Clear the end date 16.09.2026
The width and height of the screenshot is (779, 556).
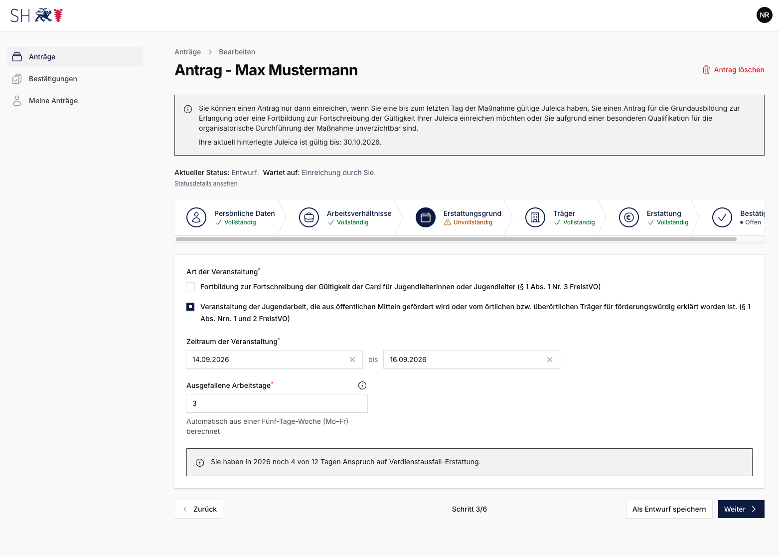pos(550,360)
